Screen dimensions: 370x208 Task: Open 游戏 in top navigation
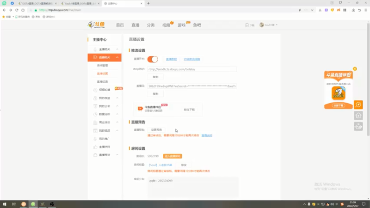(182, 25)
